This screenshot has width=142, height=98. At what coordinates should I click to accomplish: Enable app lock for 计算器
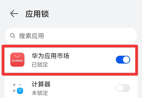pos(123,88)
